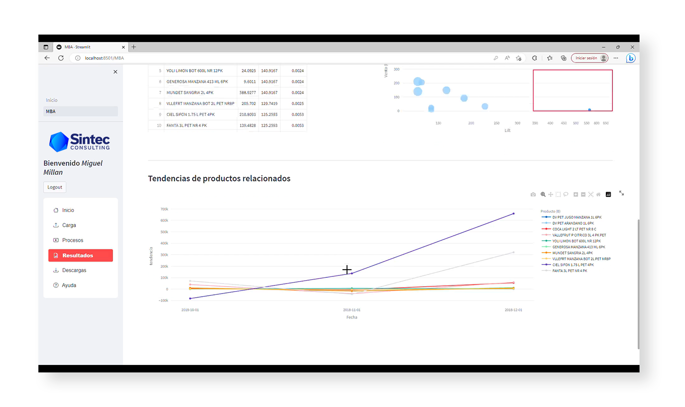
Task: Select table cell GENEROSA MANZANA 413 ML 6PK
Action: coord(201,81)
